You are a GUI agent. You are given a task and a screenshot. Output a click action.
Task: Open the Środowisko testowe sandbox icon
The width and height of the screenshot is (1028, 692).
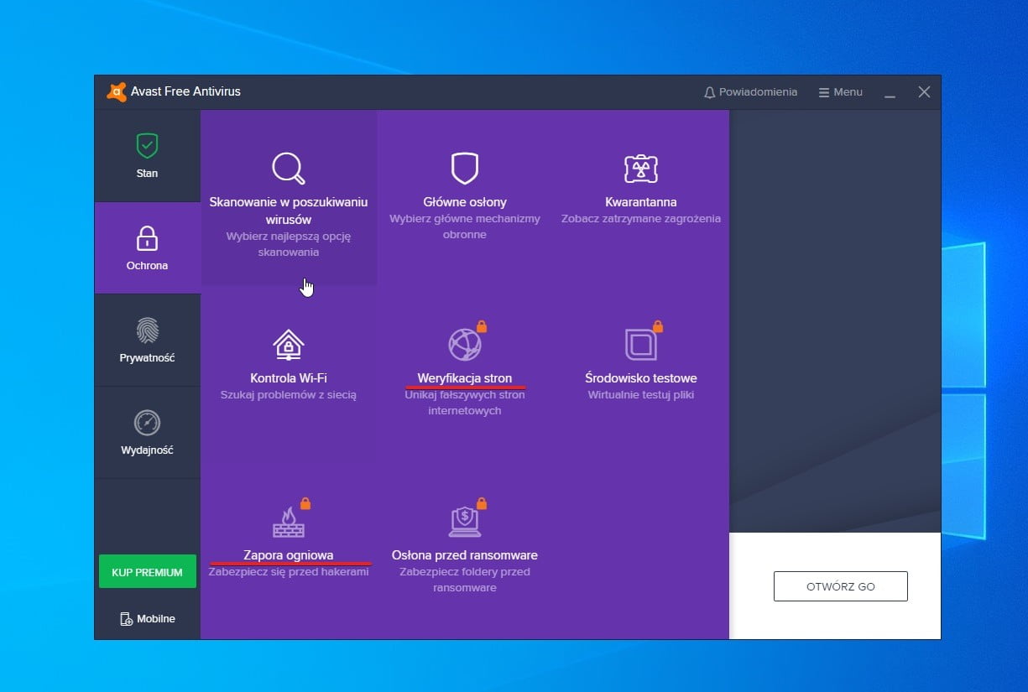(640, 344)
